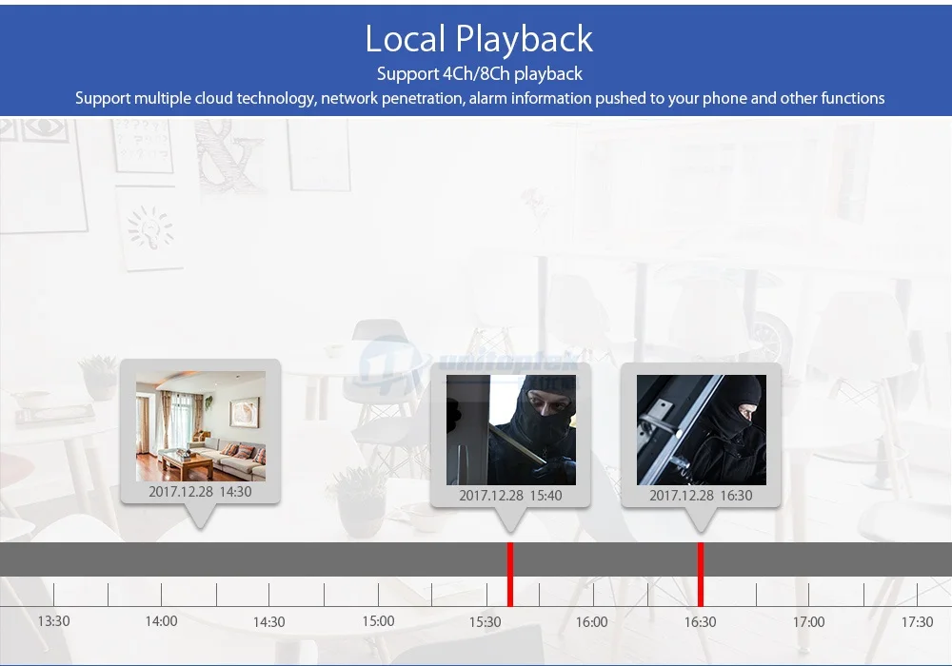
Task: Click the 17:00 time label
Action: (808, 621)
